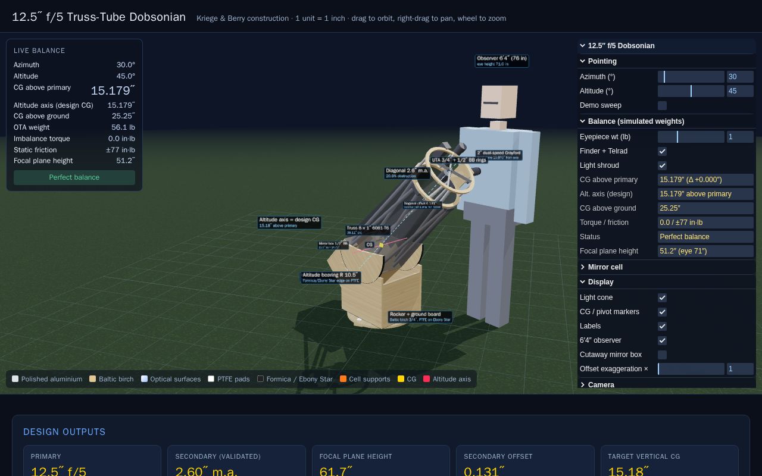Image resolution: width=762 pixels, height=476 pixels.
Task: Click the Status field reading Perfect balance
Action: tap(705, 237)
